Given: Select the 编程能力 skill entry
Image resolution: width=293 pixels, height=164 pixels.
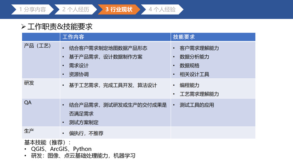Looking at the screenshot, I should pos(189,85).
